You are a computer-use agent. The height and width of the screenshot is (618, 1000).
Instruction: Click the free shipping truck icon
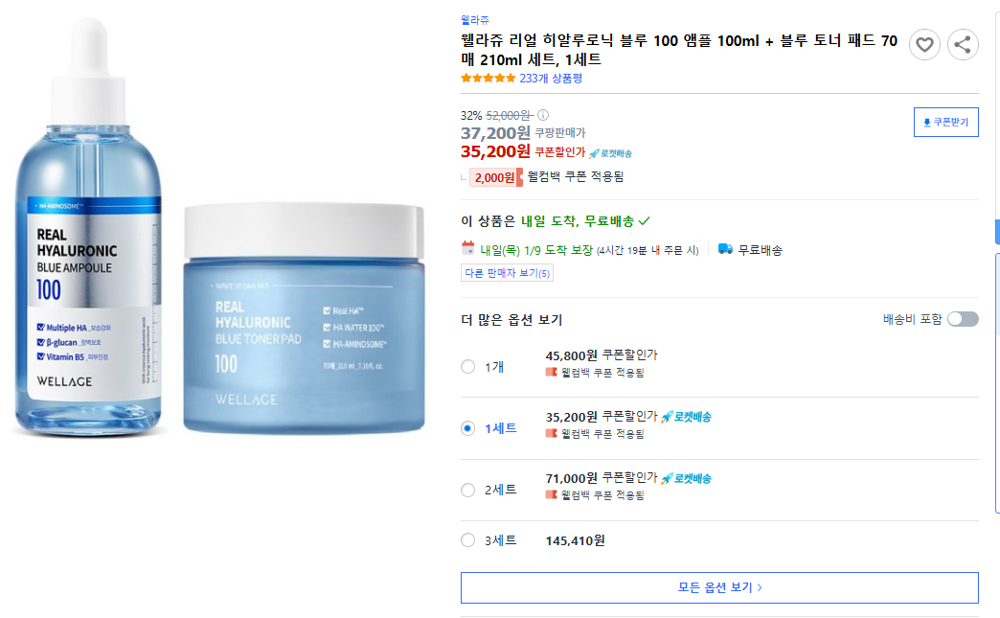(725, 249)
